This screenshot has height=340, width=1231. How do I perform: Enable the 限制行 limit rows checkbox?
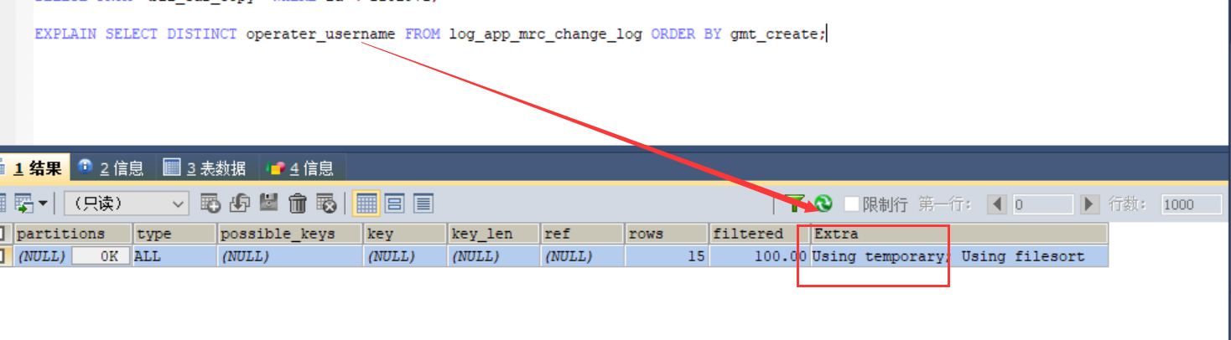click(852, 204)
